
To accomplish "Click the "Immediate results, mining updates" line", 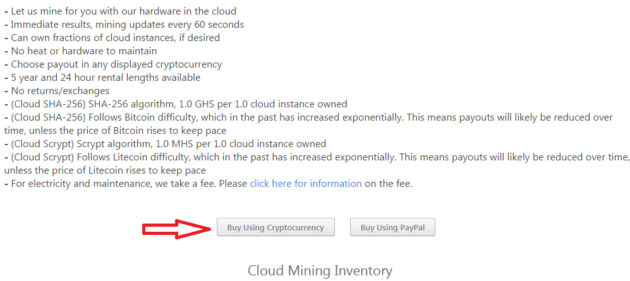I will [x=127, y=25].
